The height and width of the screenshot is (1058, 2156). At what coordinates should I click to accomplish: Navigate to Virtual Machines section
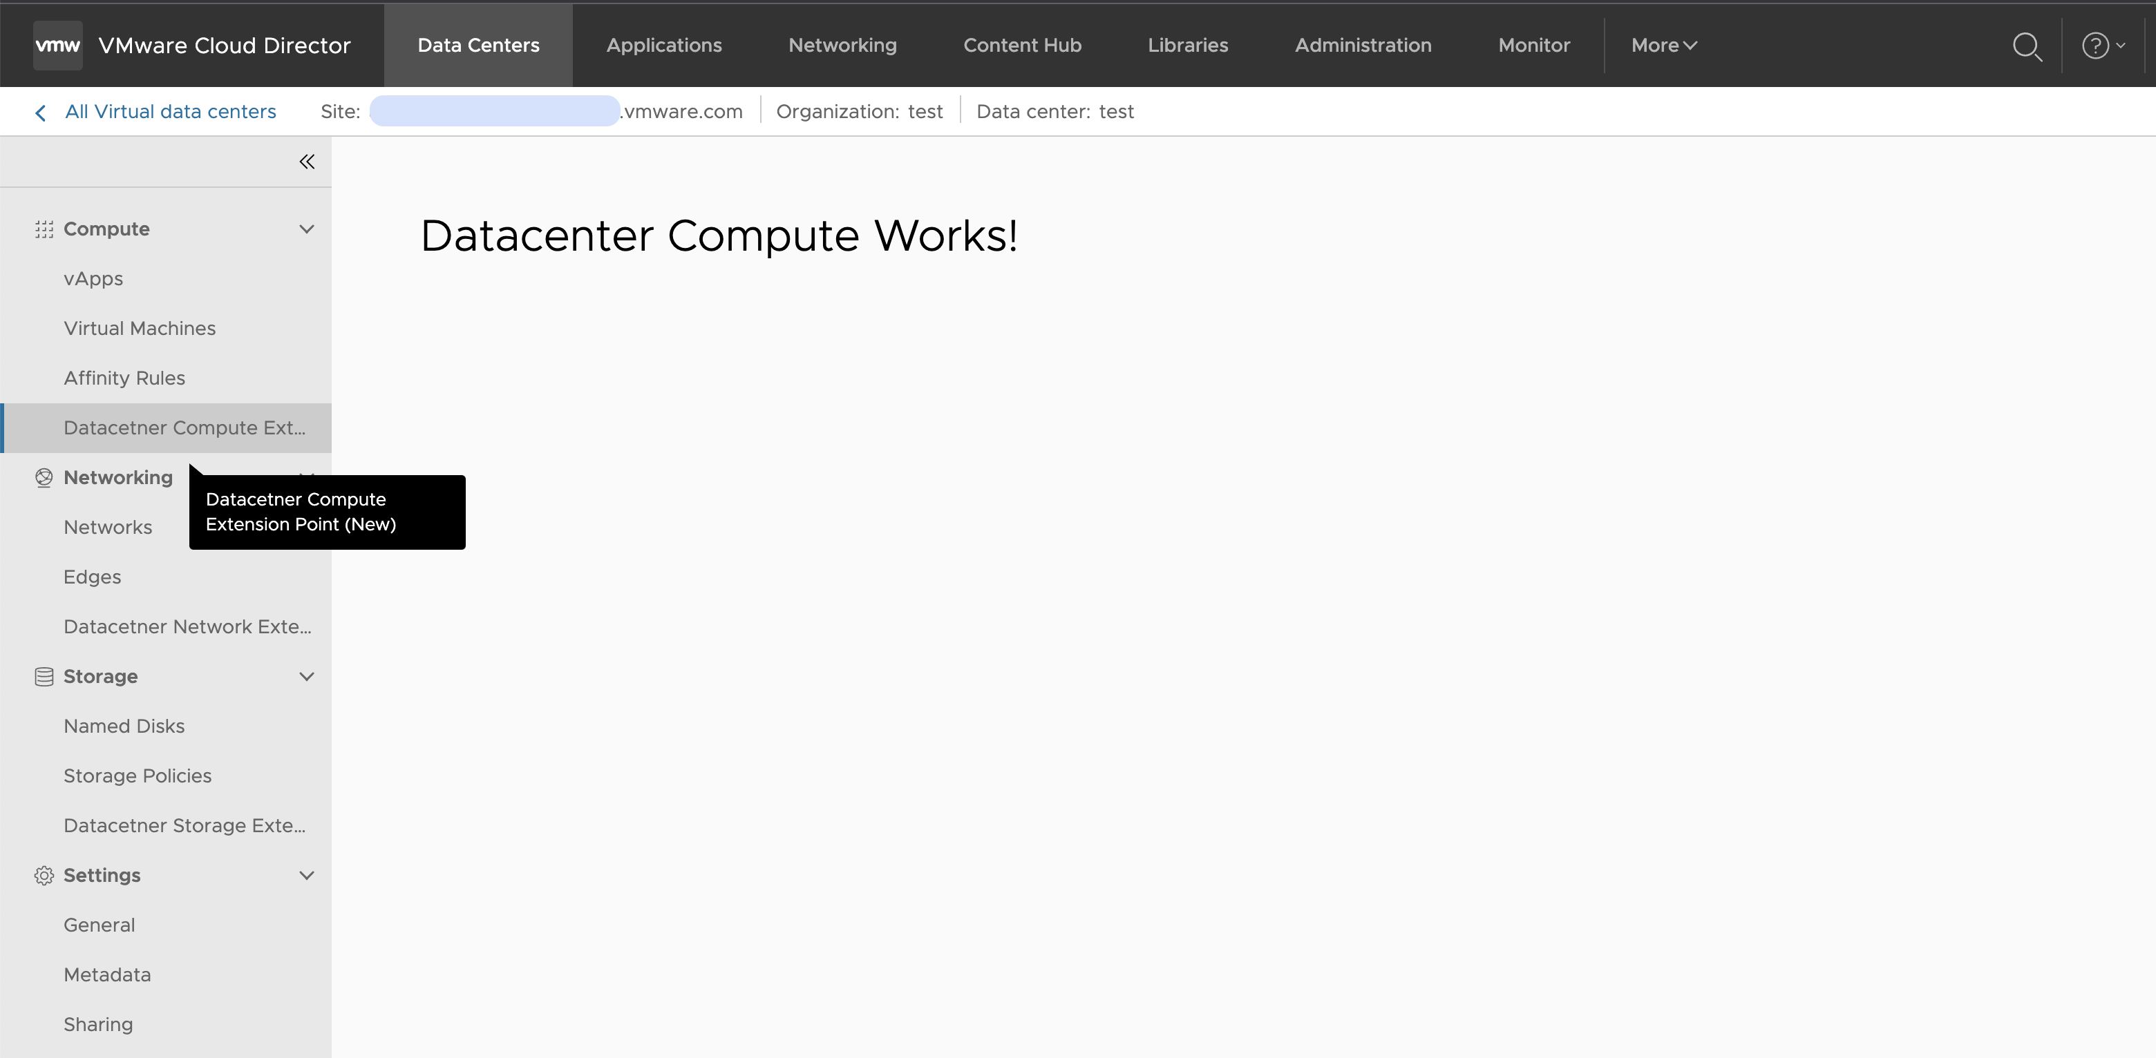[139, 329]
